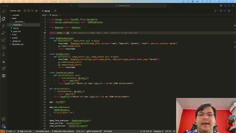Click the back breadcrumb segment
Screen dimensions: 236x133
44,15
